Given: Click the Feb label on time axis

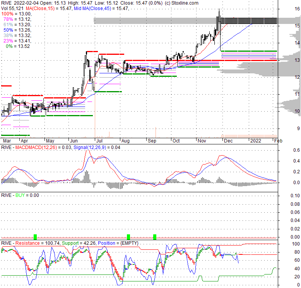Looking at the screenshot, I should point(278,141).
